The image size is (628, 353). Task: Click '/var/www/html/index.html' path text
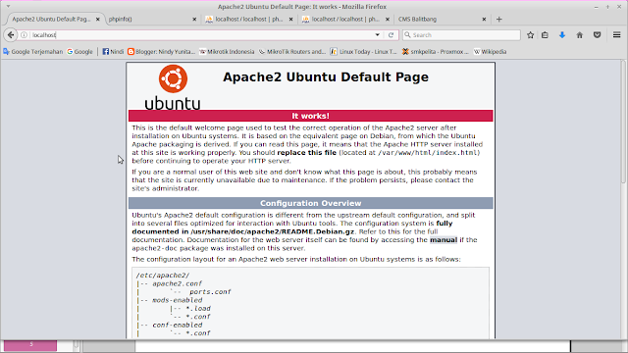pyautogui.click(x=428, y=153)
